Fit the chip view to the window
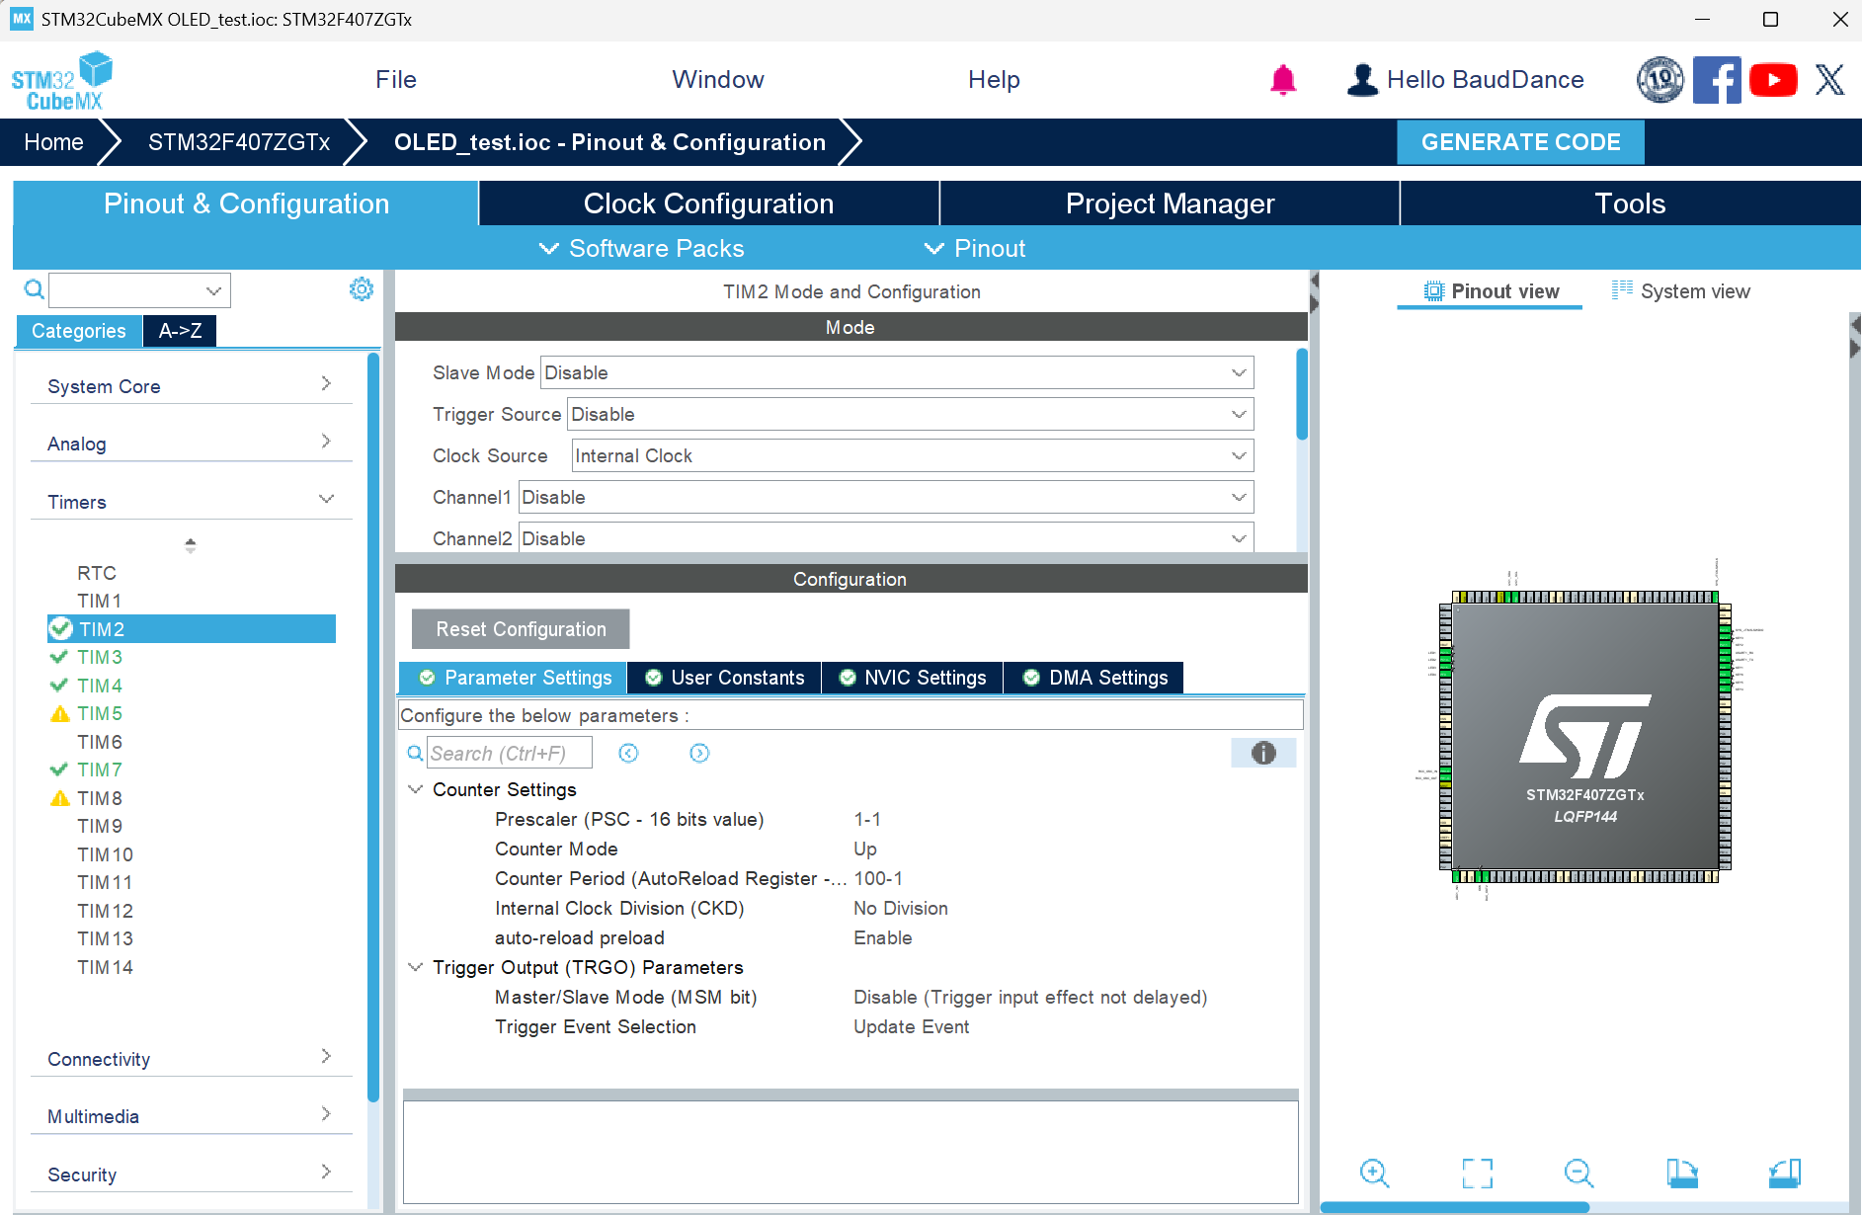 1477,1174
